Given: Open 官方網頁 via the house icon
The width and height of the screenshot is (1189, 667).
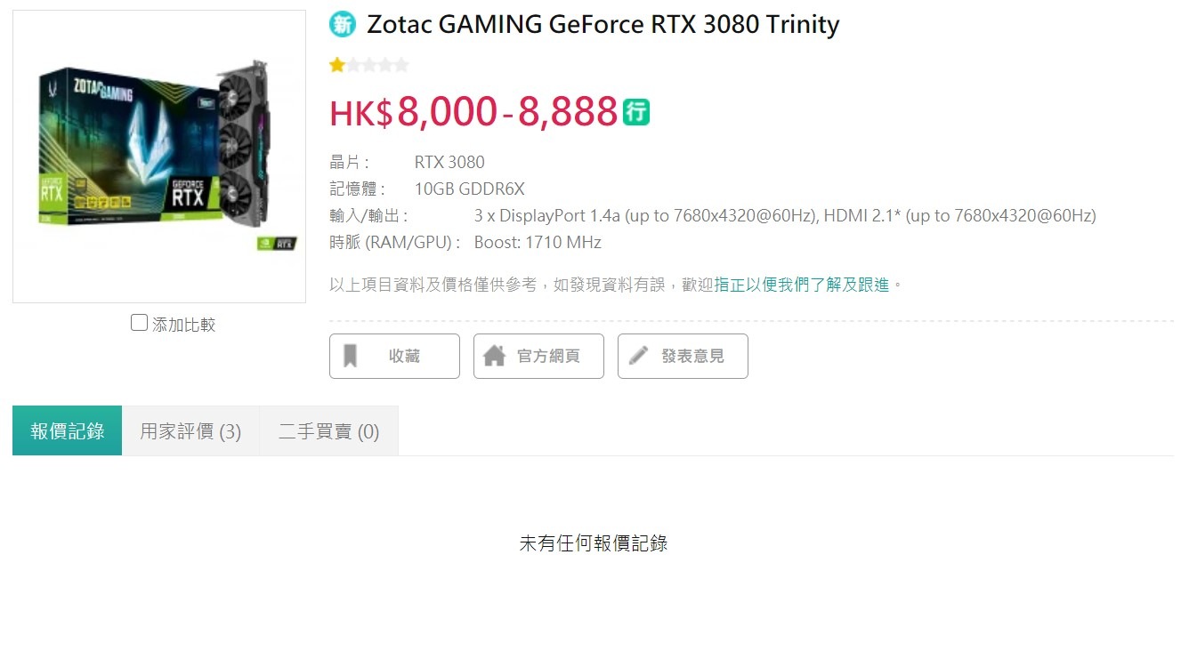Looking at the screenshot, I should (x=494, y=356).
